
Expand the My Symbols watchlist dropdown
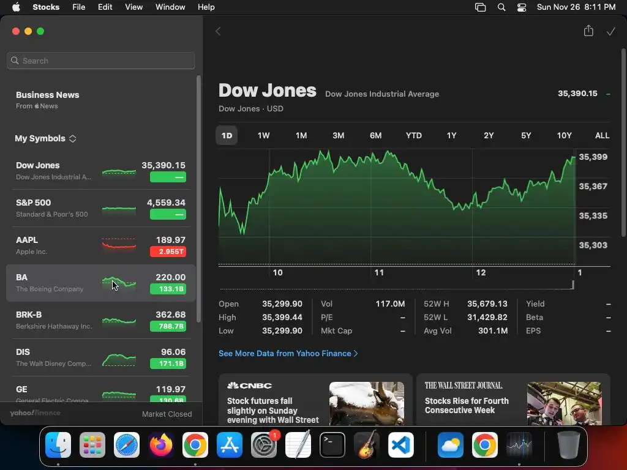45,138
